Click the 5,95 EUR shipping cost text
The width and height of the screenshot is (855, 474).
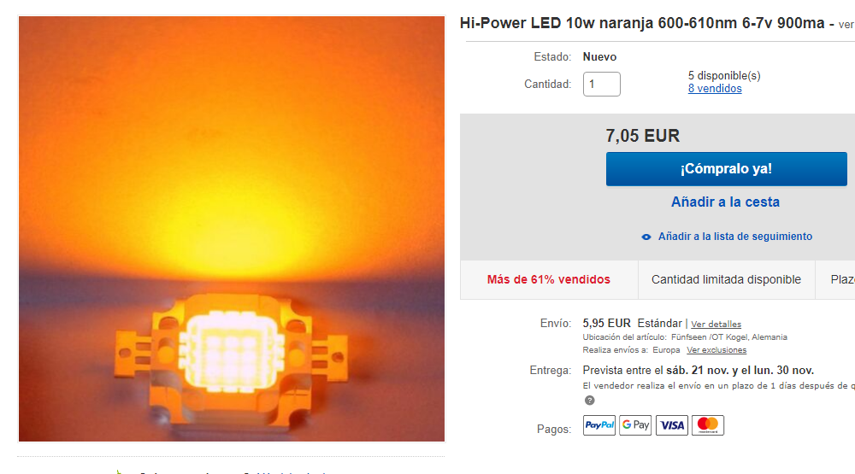606,323
